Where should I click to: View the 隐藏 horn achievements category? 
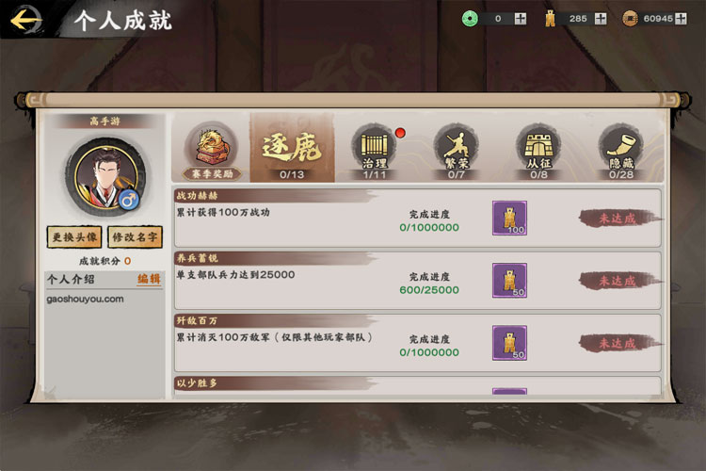pyautogui.click(x=621, y=153)
